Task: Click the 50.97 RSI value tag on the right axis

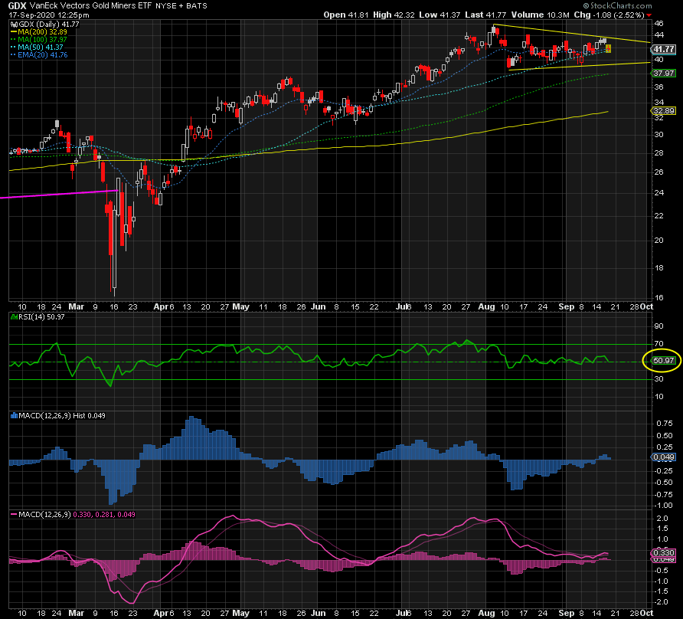Action: pos(664,361)
